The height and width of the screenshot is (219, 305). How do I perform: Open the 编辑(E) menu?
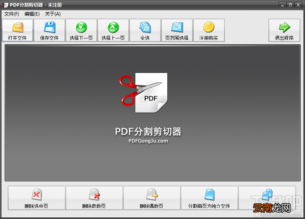pos(32,14)
